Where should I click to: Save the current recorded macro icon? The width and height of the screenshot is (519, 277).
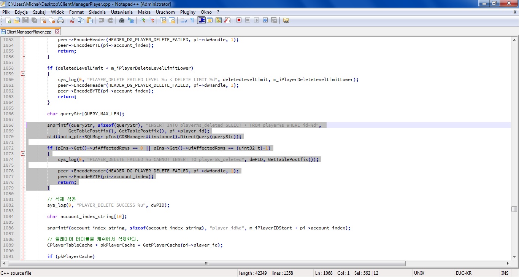(x=274, y=20)
